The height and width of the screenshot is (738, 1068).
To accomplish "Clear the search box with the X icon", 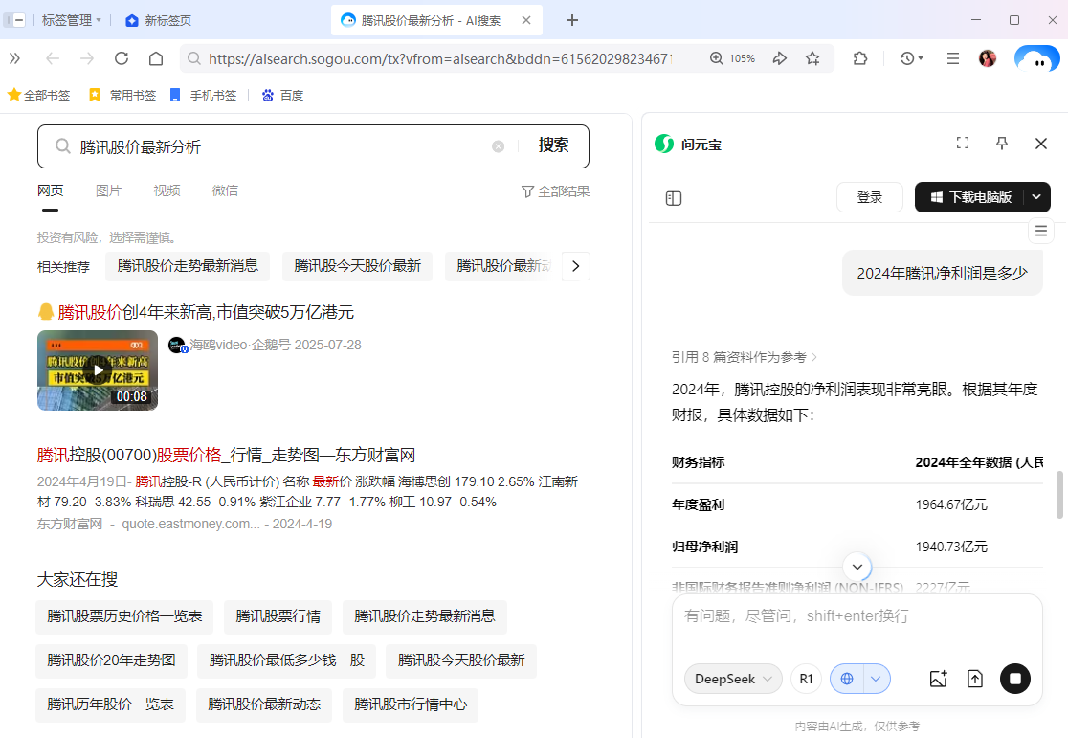I will [x=498, y=145].
